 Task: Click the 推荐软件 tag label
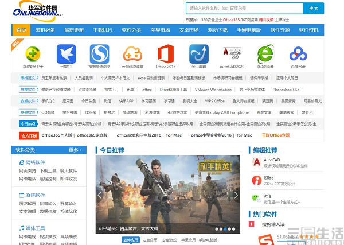28,90
